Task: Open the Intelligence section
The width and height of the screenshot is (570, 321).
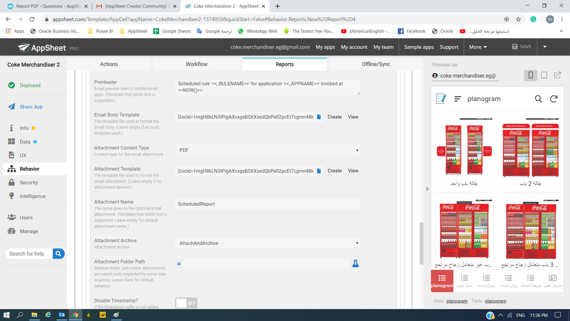Action: click(26, 196)
